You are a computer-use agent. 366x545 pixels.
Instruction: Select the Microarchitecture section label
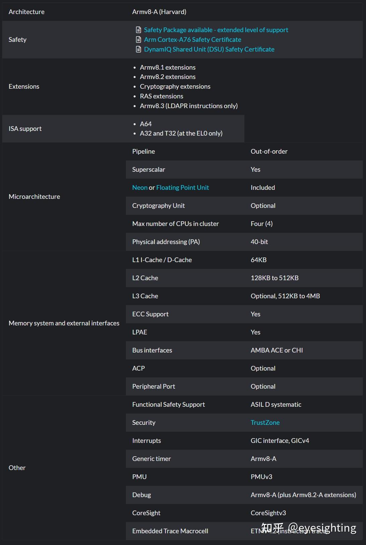(34, 197)
